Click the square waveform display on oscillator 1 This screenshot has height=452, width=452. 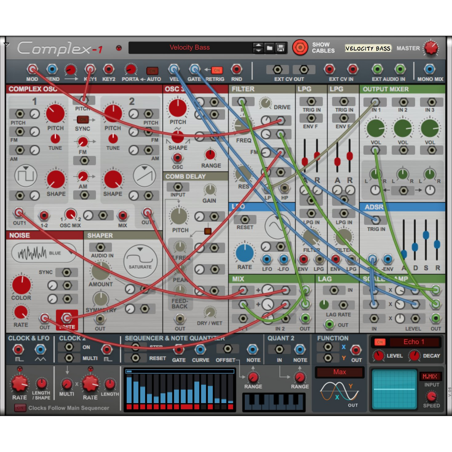coord(26,176)
